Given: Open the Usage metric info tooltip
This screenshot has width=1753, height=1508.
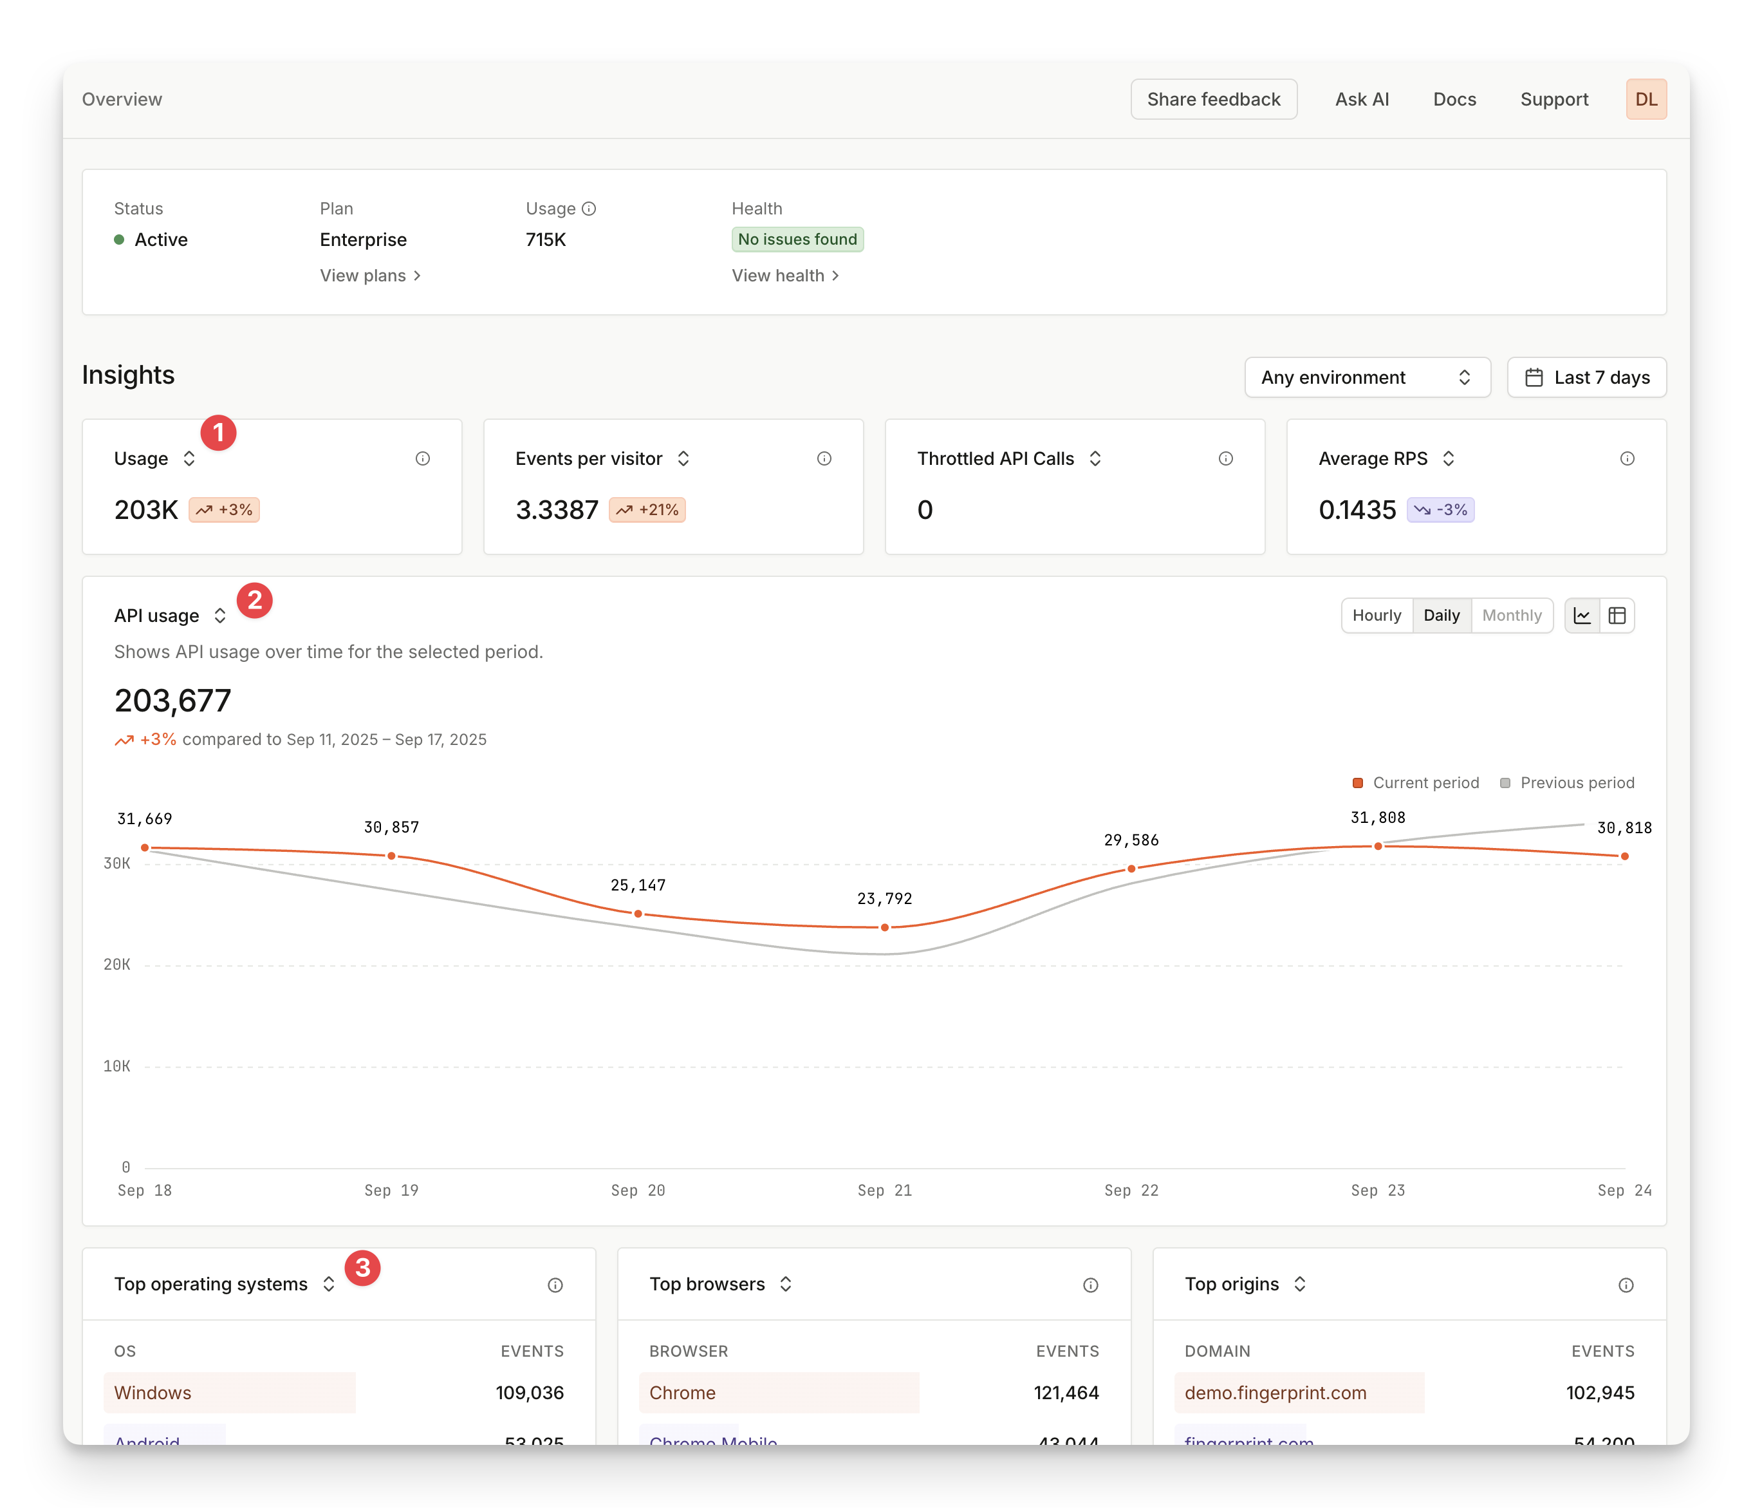Looking at the screenshot, I should pos(423,458).
